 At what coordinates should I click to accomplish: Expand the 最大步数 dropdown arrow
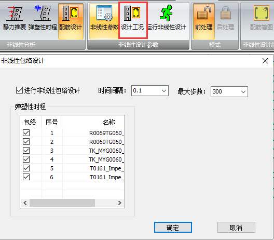[x=243, y=91]
